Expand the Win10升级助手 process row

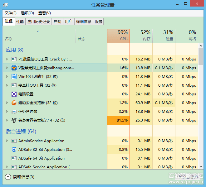pos(7,76)
